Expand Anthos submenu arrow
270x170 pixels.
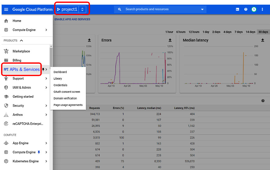[x=46, y=114]
